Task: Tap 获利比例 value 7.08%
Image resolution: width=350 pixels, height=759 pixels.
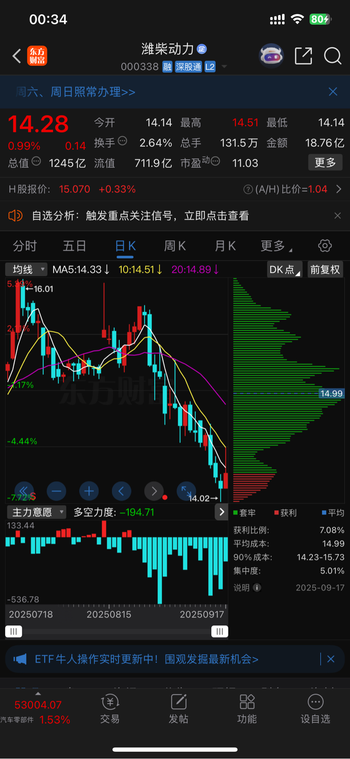Action: (x=332, y=530)
